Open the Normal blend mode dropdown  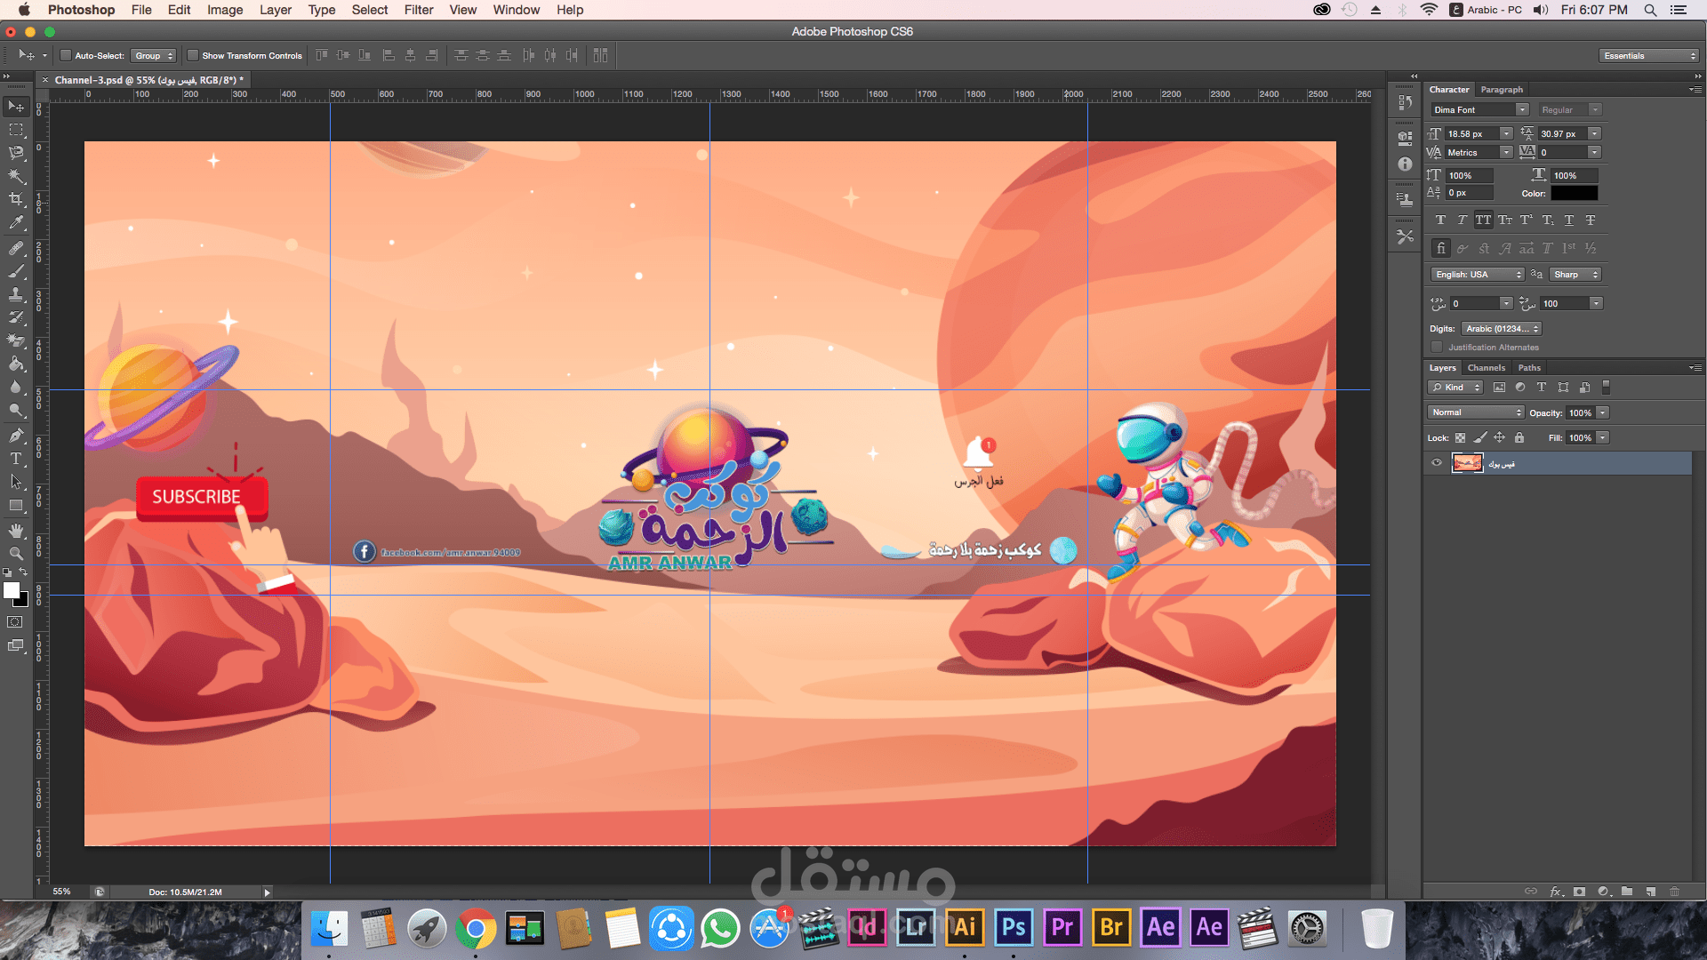1476,412
